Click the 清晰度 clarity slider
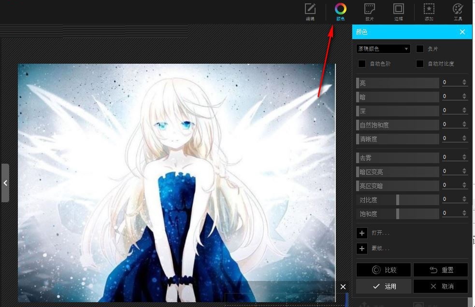The width and height of the screenshot is (475, 307). 398,139
